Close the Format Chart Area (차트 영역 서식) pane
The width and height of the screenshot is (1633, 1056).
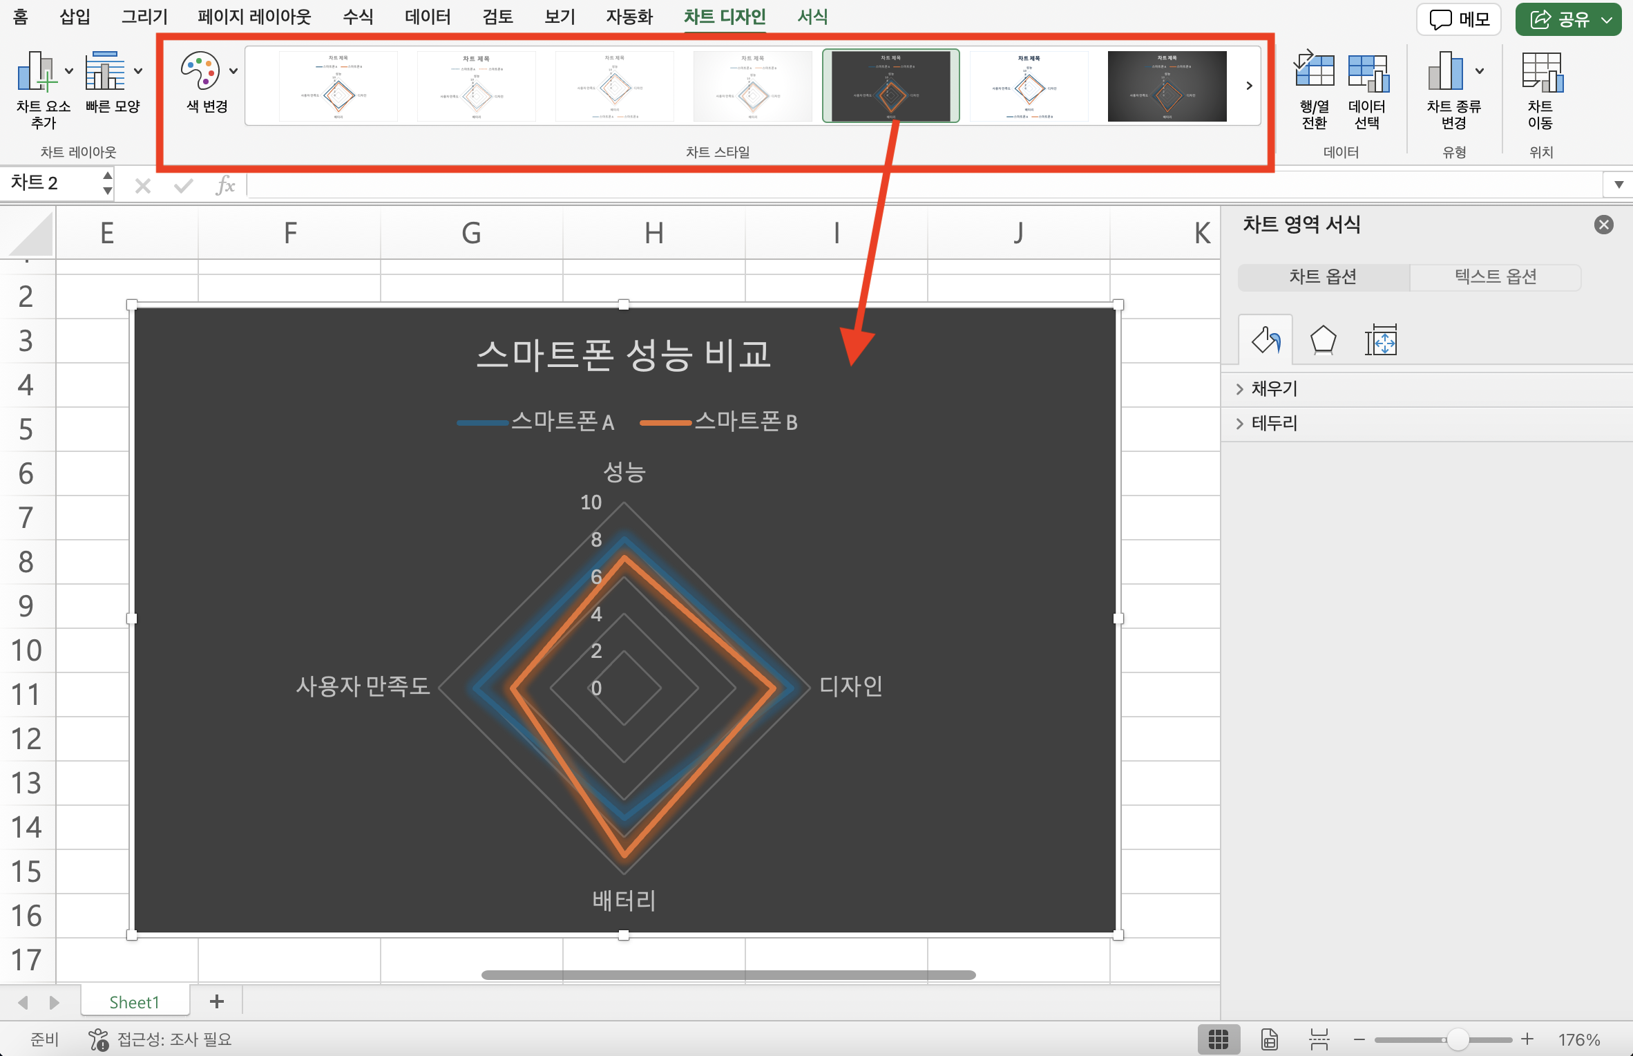point(1603,224)
